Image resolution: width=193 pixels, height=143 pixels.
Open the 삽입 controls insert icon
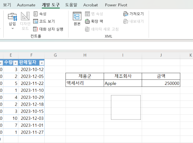point(12,17)
